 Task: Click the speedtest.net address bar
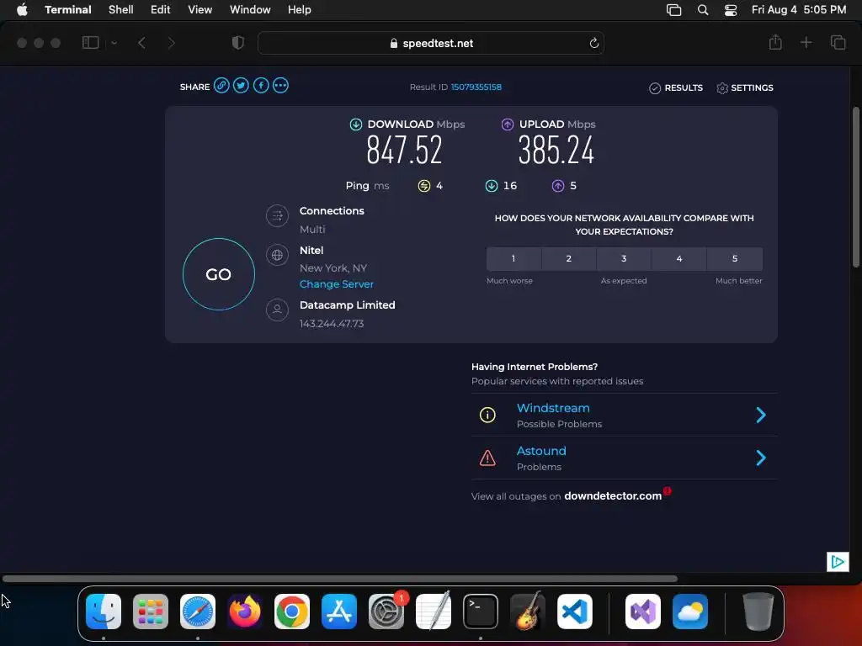coord(431,43)
